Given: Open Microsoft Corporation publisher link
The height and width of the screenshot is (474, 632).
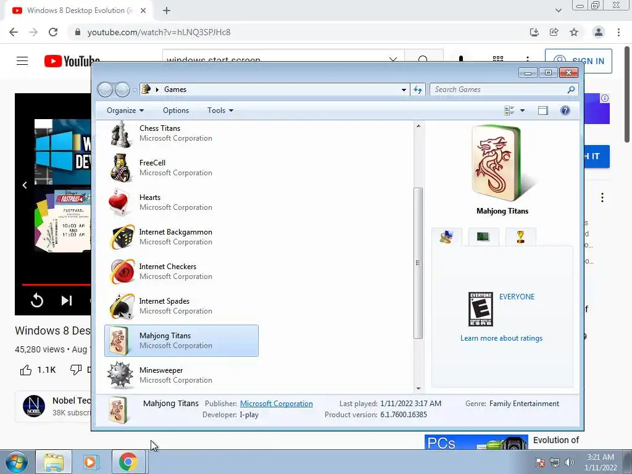Looking at the screenshot, I should coord(276,404).
